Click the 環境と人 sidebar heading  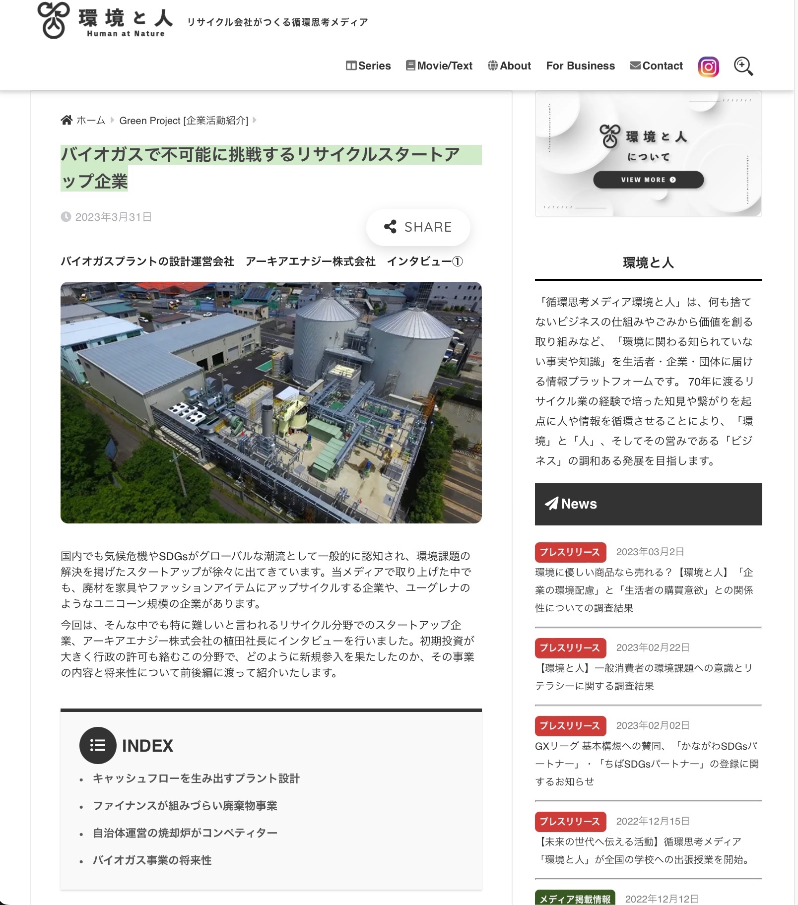[648, 262]
